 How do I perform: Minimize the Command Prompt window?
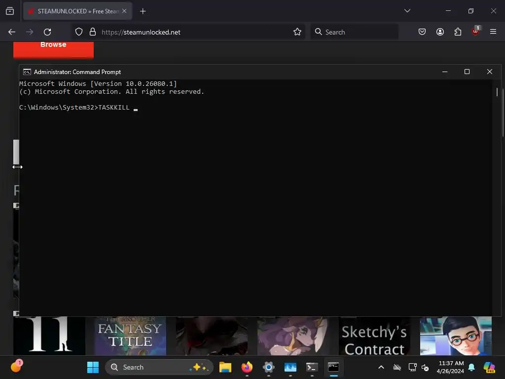[445, 72]
